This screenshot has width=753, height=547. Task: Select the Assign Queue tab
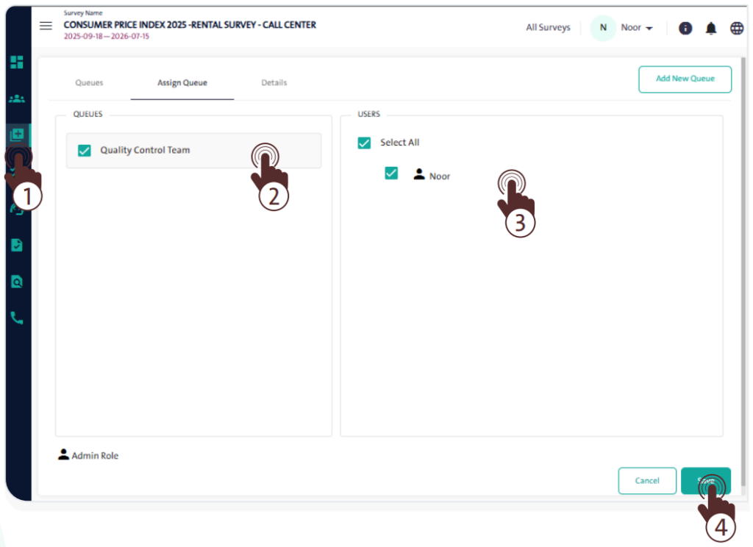[182, 83]
